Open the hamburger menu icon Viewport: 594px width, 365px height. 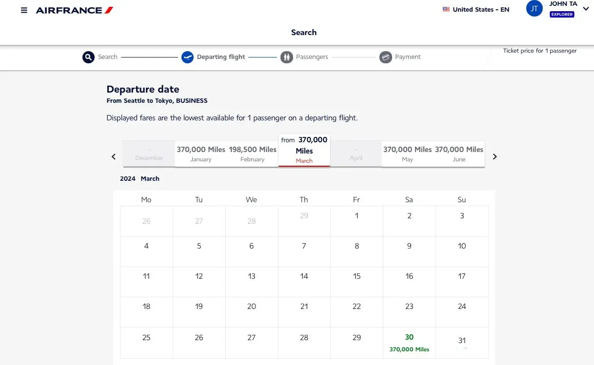click(24, 10)
